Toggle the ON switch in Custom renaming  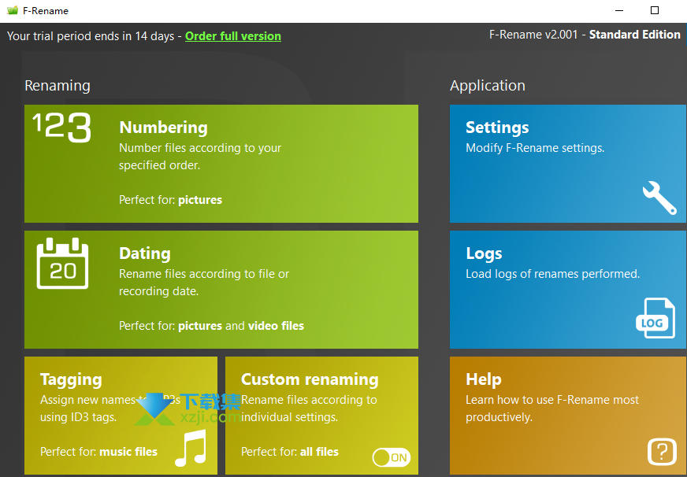[x=392, y=458]
